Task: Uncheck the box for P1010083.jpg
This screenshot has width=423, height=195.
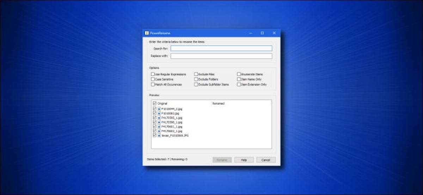Action: [154, 113]
